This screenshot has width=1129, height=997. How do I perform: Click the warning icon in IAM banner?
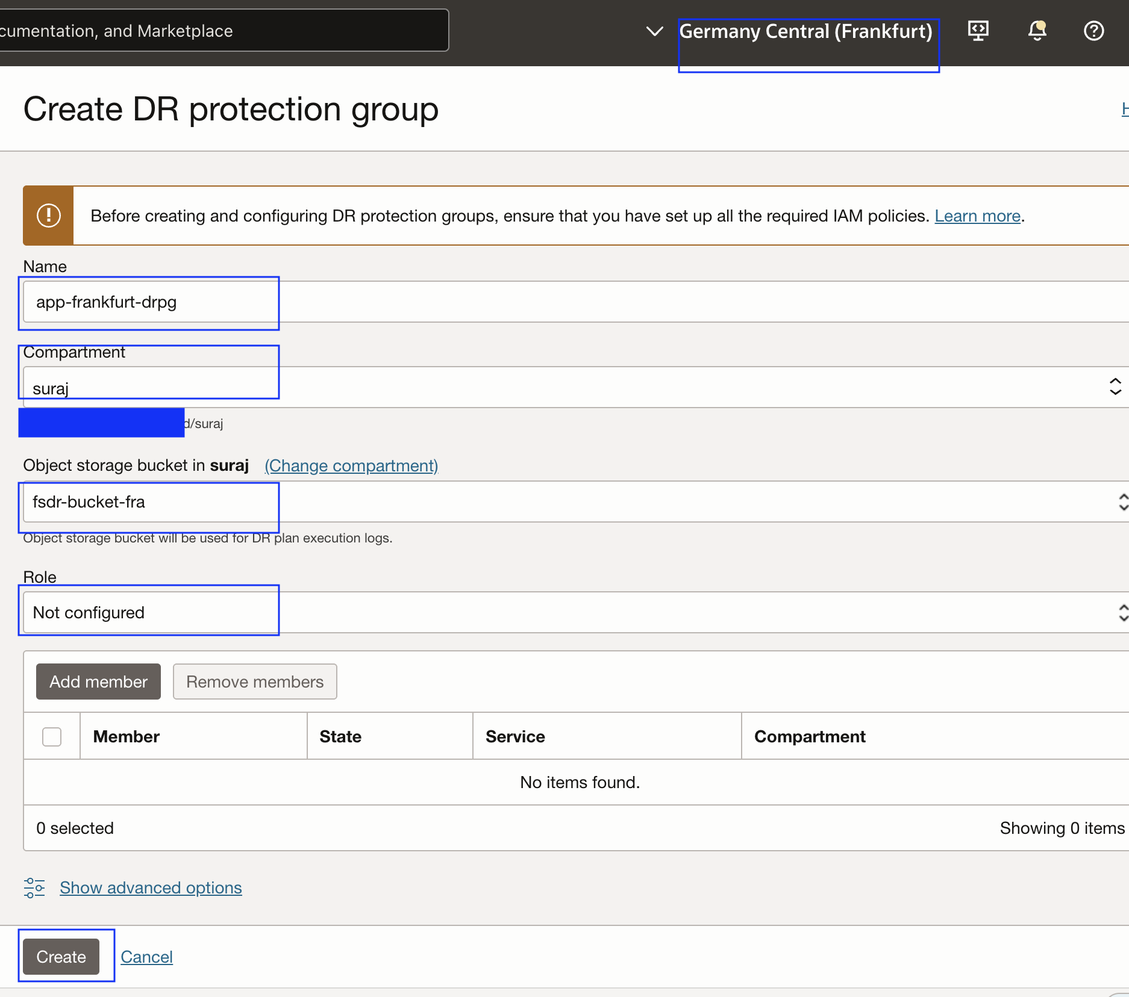click(x=48, y=216)
